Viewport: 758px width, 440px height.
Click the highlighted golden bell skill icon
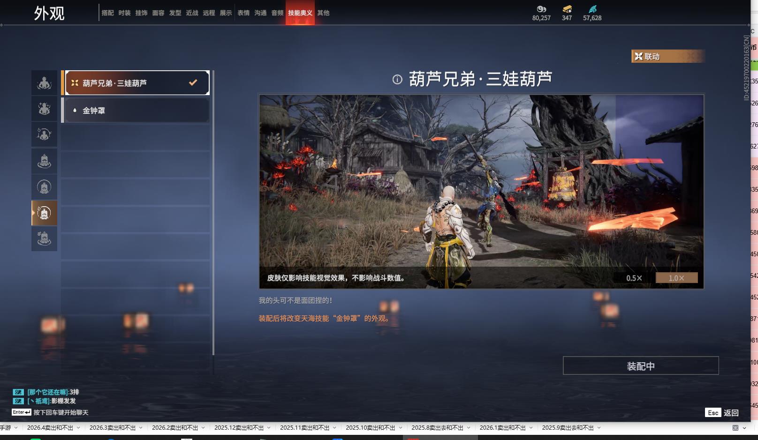(44, 213)
